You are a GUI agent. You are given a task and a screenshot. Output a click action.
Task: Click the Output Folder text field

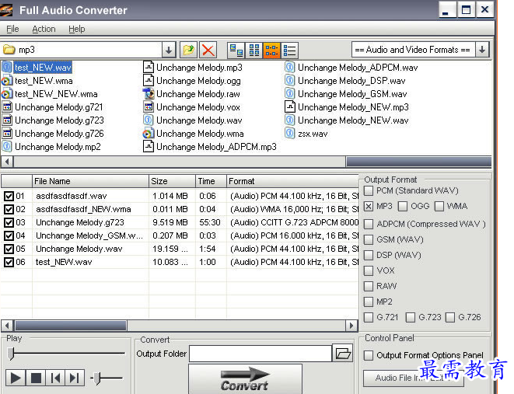pyautogui.click(x=260, y=354)
